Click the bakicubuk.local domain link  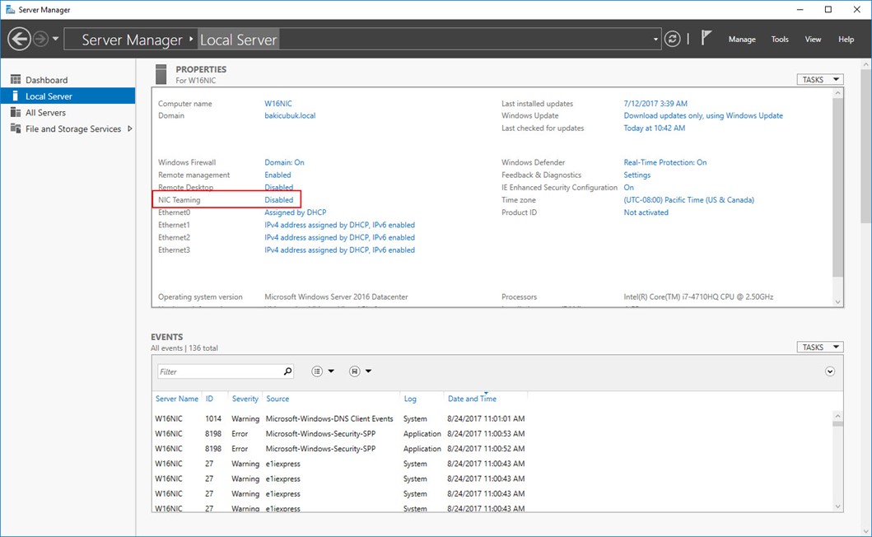click(x=290, y=116)
